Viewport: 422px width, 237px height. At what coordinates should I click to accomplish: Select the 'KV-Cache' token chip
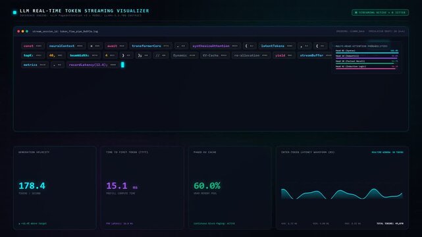pos(215,55)
